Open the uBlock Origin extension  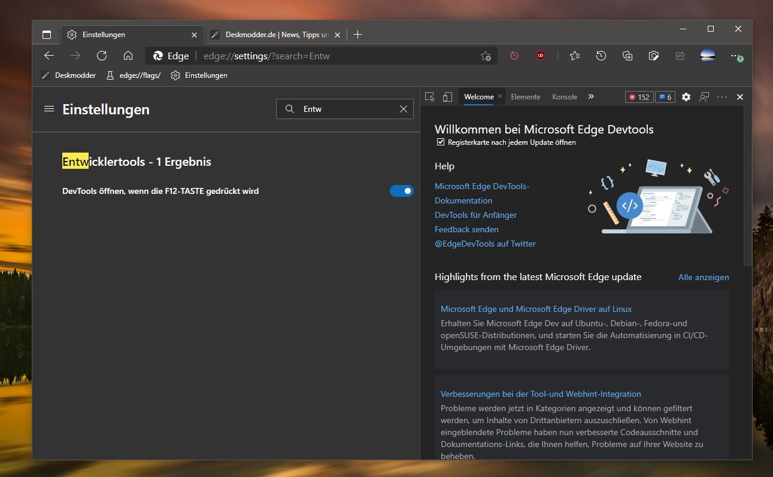(x=541, y=56)
